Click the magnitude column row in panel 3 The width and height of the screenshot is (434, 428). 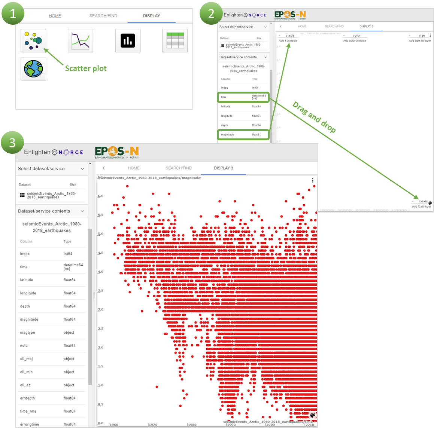(51, 320)
